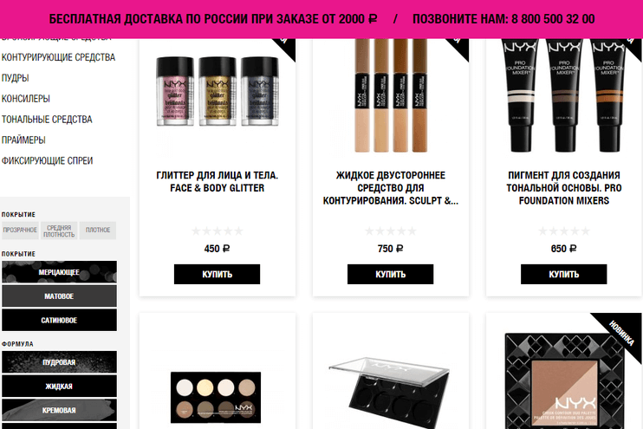The width and height of the screenshot is (643, 429).
Task: Open the Тональные средства category
Action: click(47, 120)
